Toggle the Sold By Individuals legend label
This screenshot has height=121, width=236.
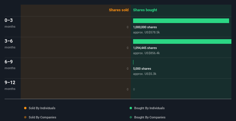coord(42,108)
